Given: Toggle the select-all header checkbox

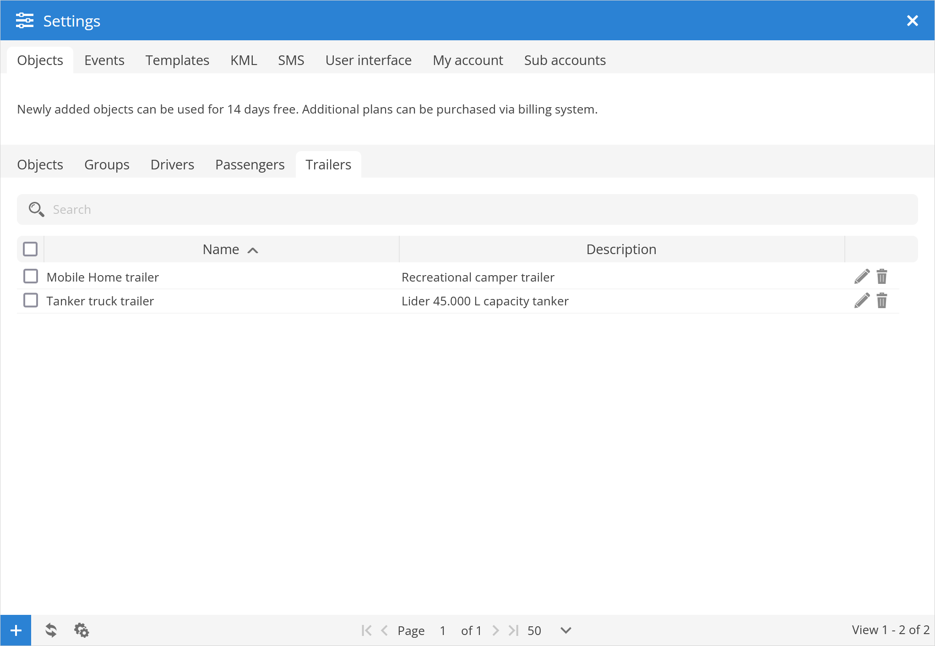Looking at the screenshot, I should tap(30, 249).
